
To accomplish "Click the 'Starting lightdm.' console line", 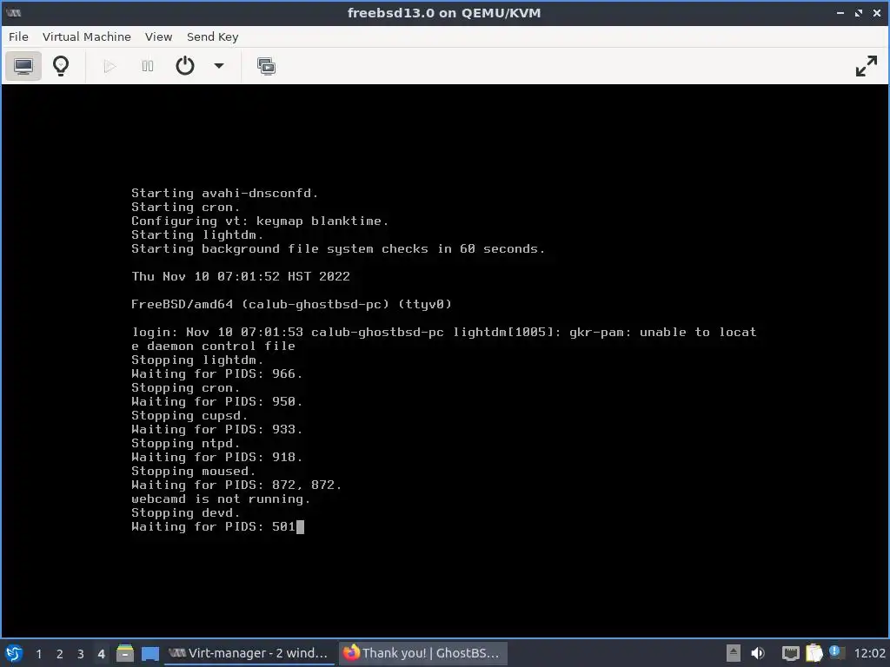I will [197, 234].
